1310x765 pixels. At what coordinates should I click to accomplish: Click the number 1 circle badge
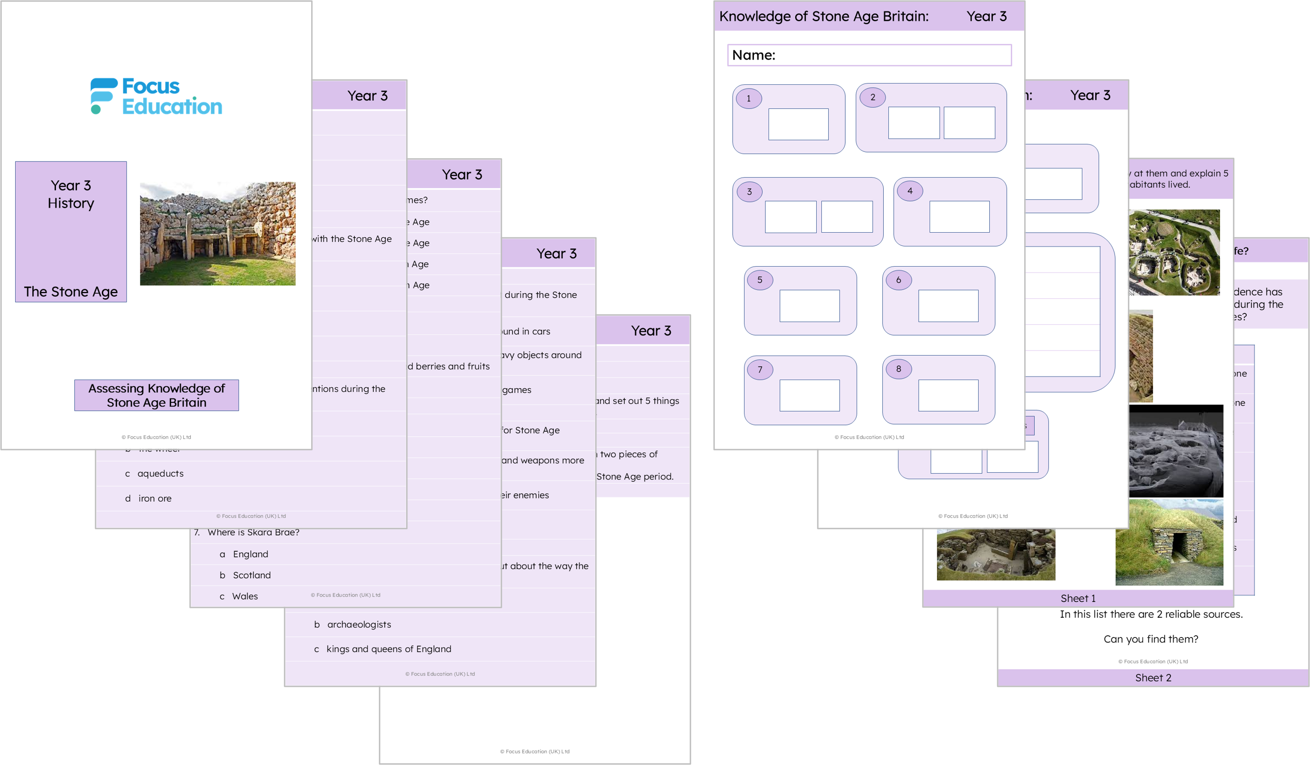(749, 98)
